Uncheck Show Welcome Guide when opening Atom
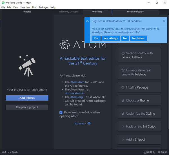The height and width of the screenshot is (155, 169). (61, 112)
